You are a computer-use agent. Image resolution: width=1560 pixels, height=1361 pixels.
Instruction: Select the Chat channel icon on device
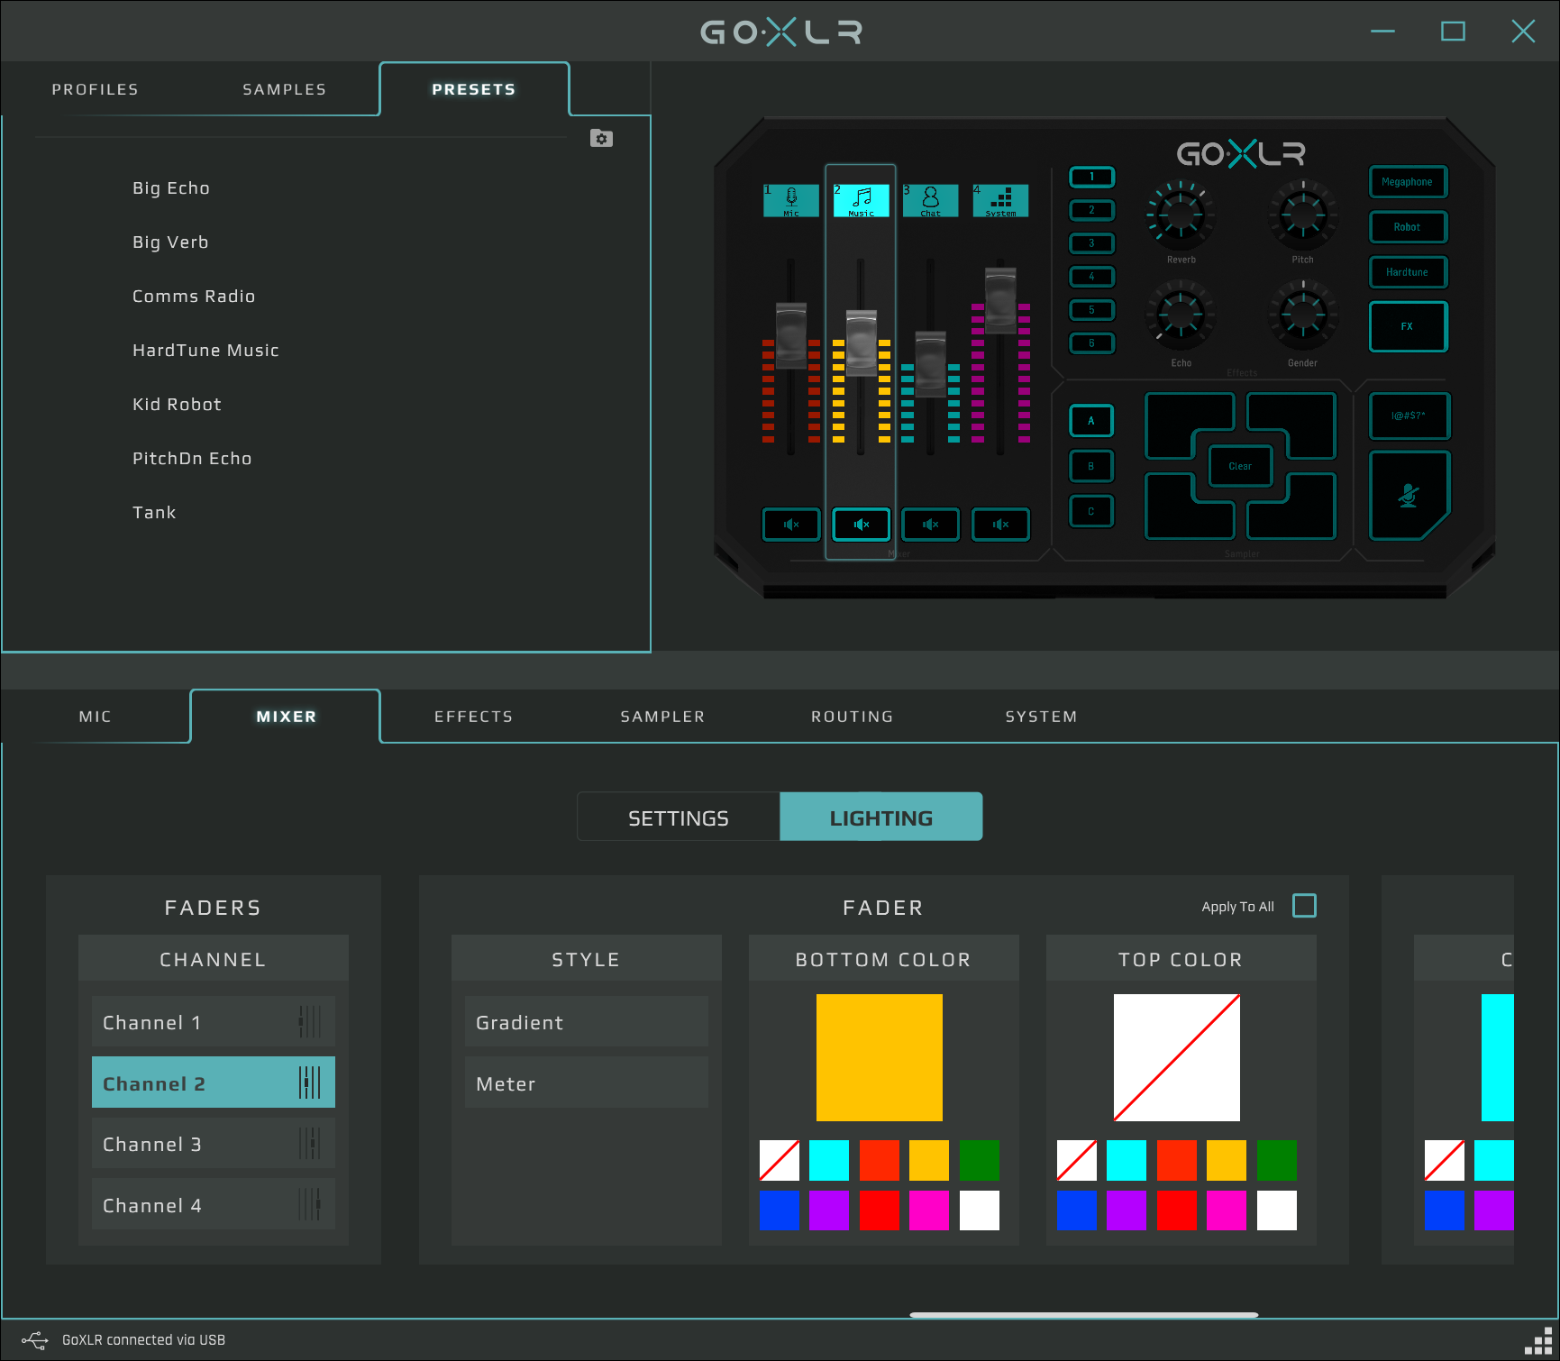[930, 200]
